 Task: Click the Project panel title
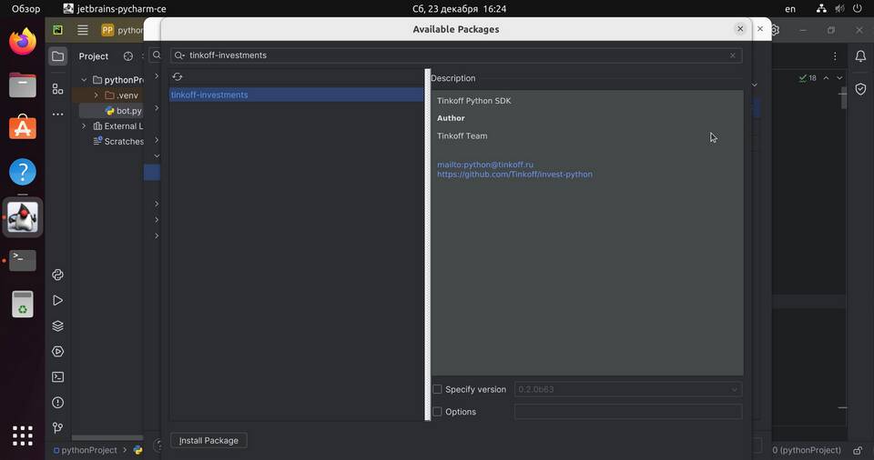click(94, 56)
